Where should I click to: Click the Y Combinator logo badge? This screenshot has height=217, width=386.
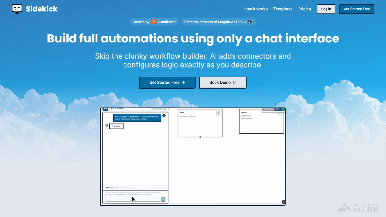(x=154, y=22)
